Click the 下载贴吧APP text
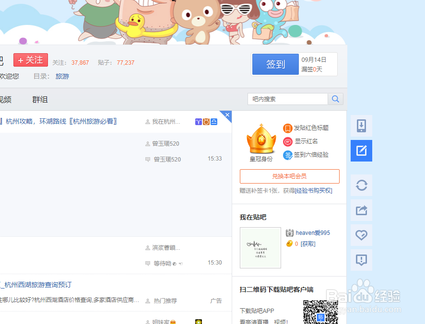The image size is (425, 324). click(257, 311)
